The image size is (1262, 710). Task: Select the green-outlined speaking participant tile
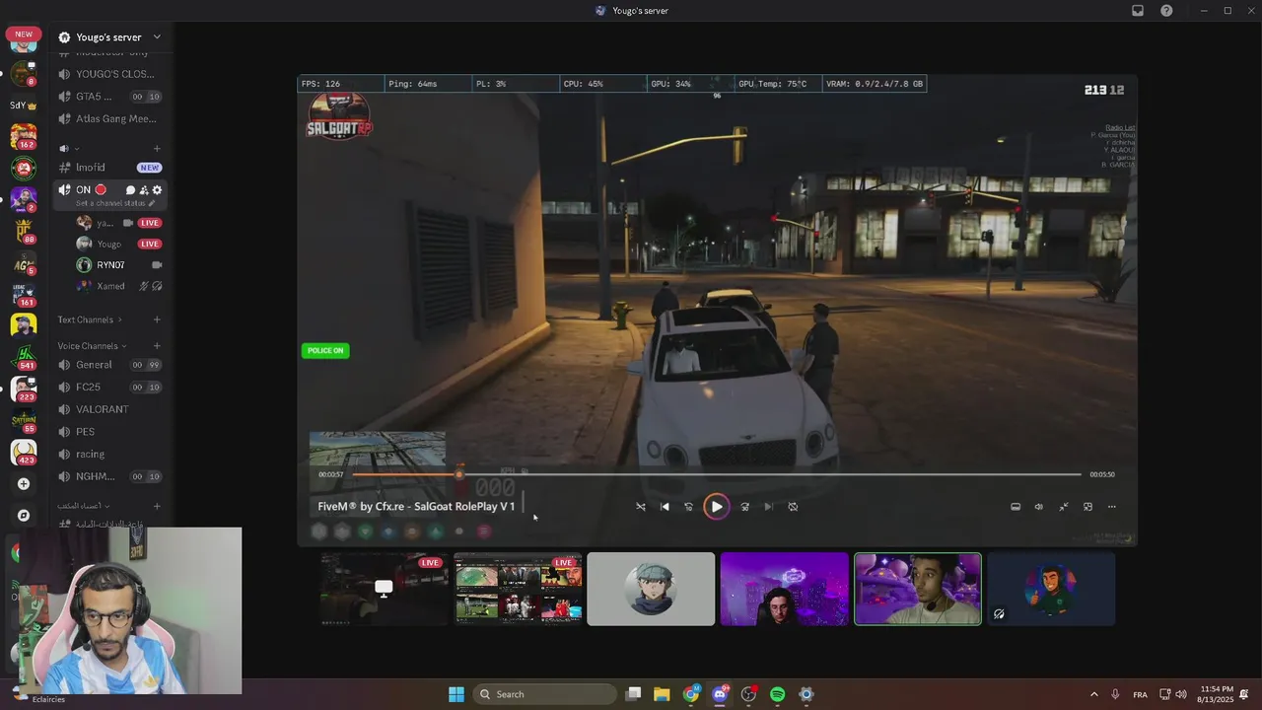pyautogui.click(x=918, y=589)
